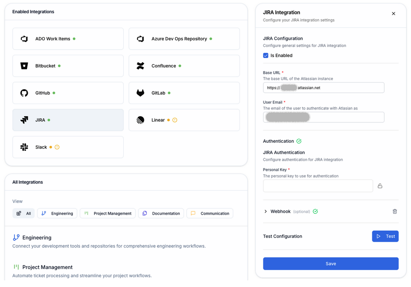Click the GitLab fox icon
The width and height of the screenshot is (411, 287).
point(140,93)
